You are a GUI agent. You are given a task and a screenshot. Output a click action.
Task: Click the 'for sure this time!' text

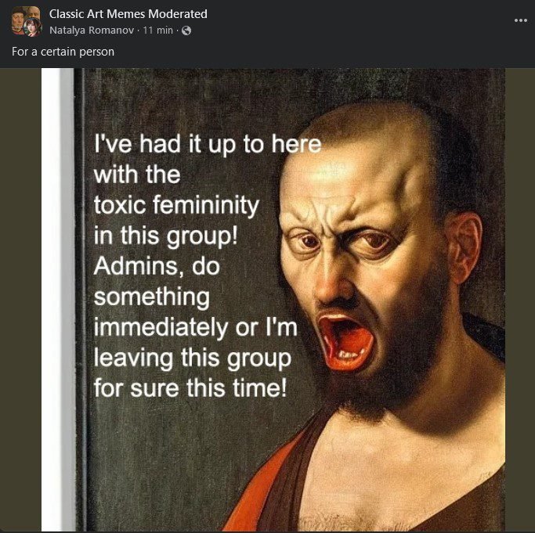[x=190, y=388]
